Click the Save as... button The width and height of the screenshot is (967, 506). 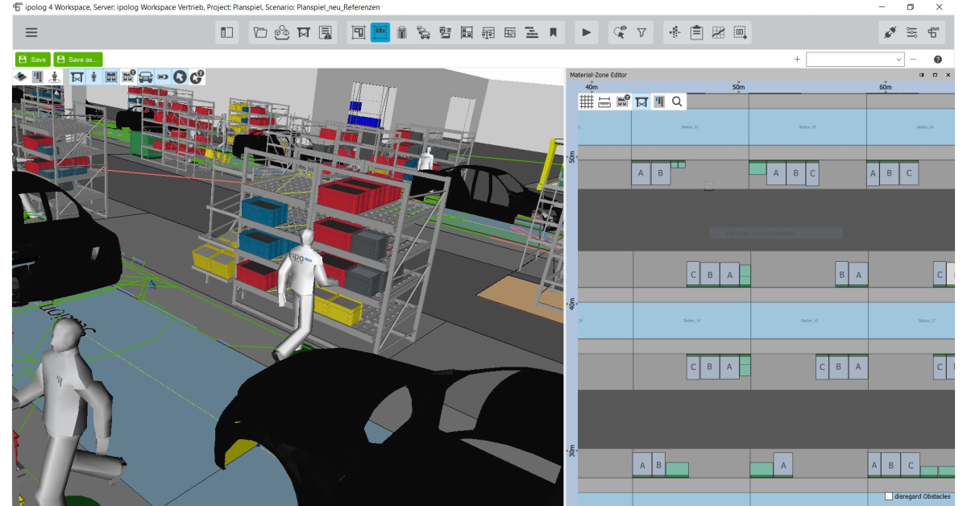point(78,60)
